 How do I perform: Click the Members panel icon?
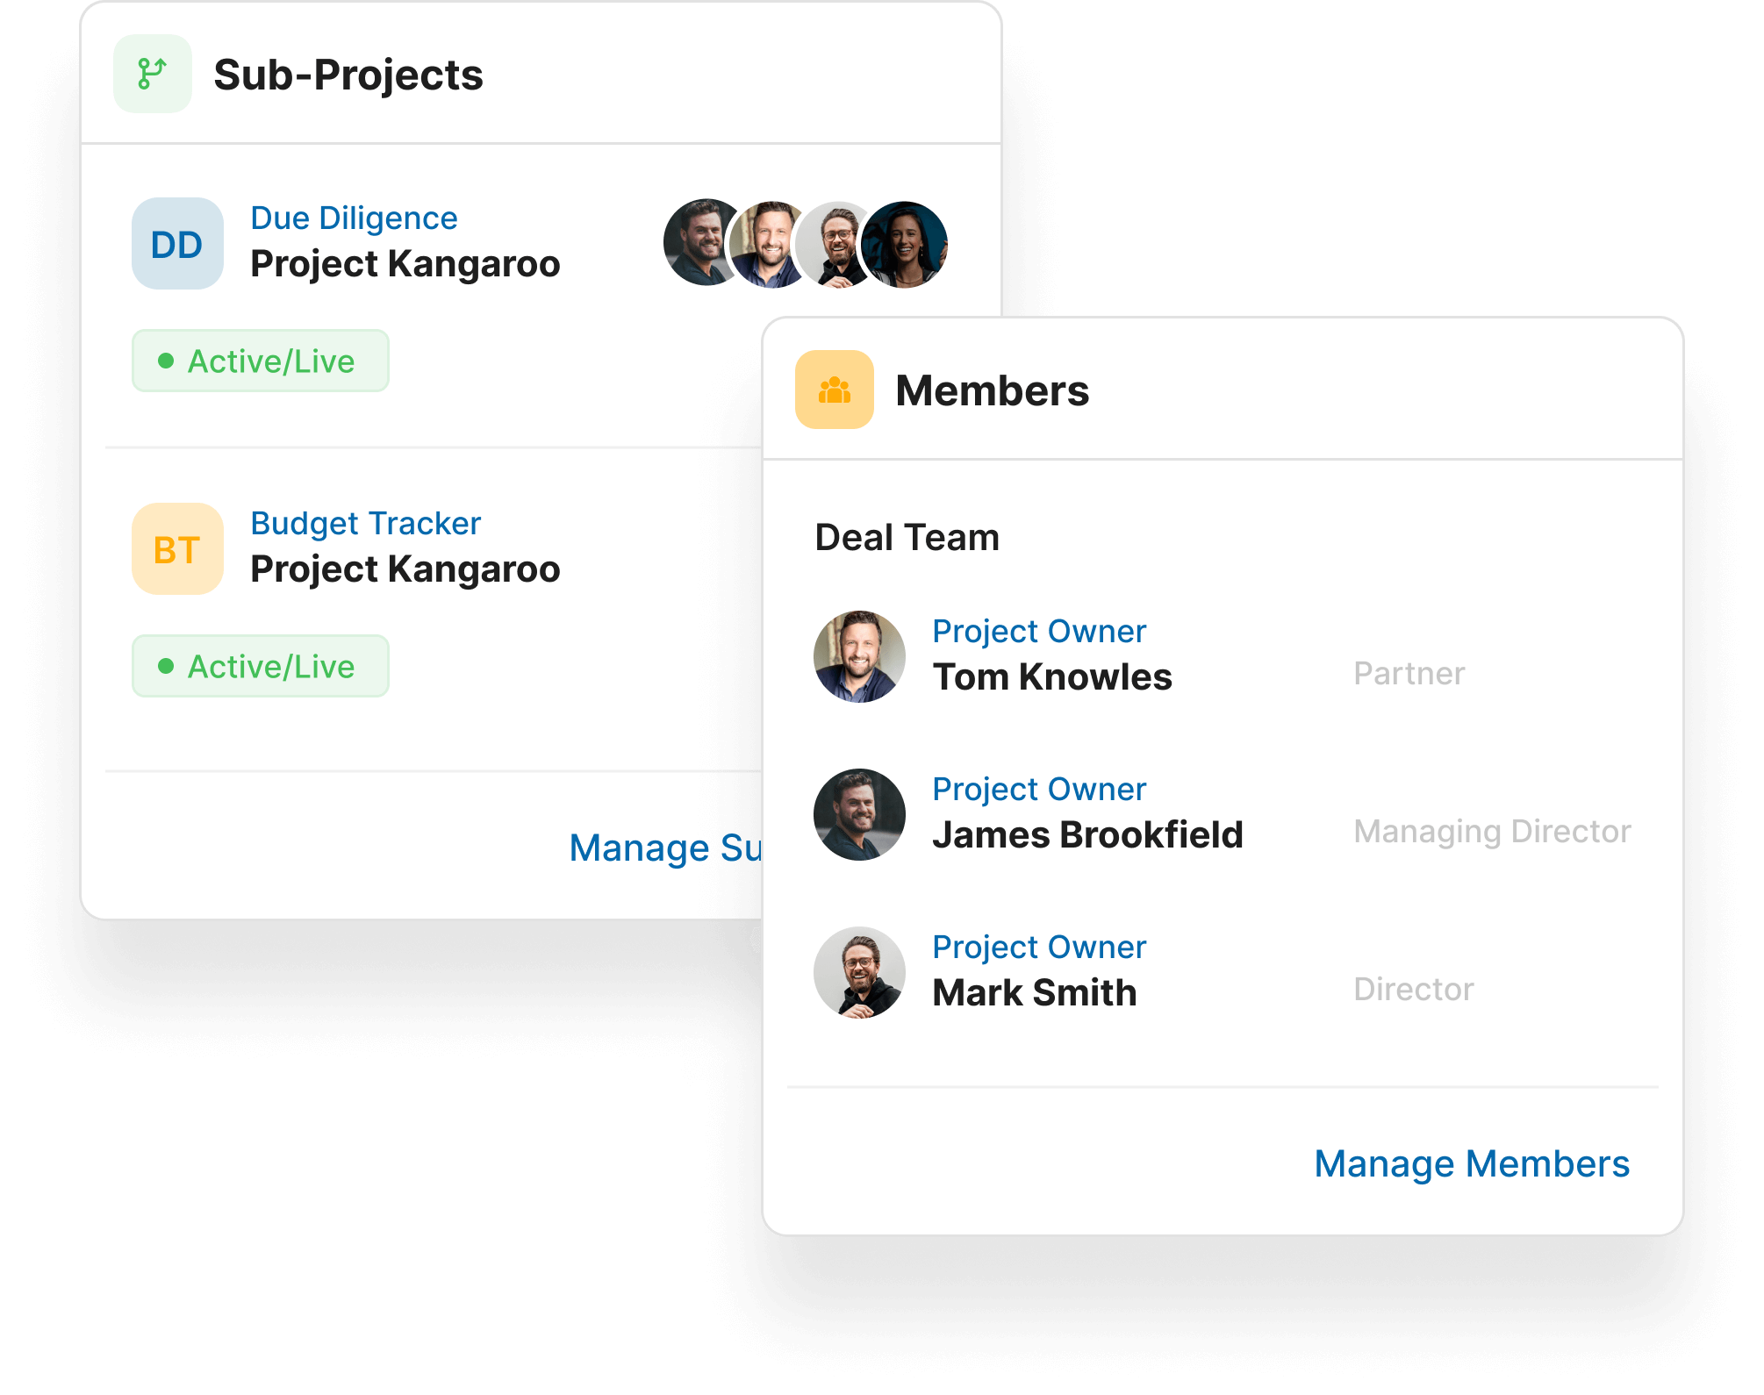pyautogui.click(x=836, y=388)
